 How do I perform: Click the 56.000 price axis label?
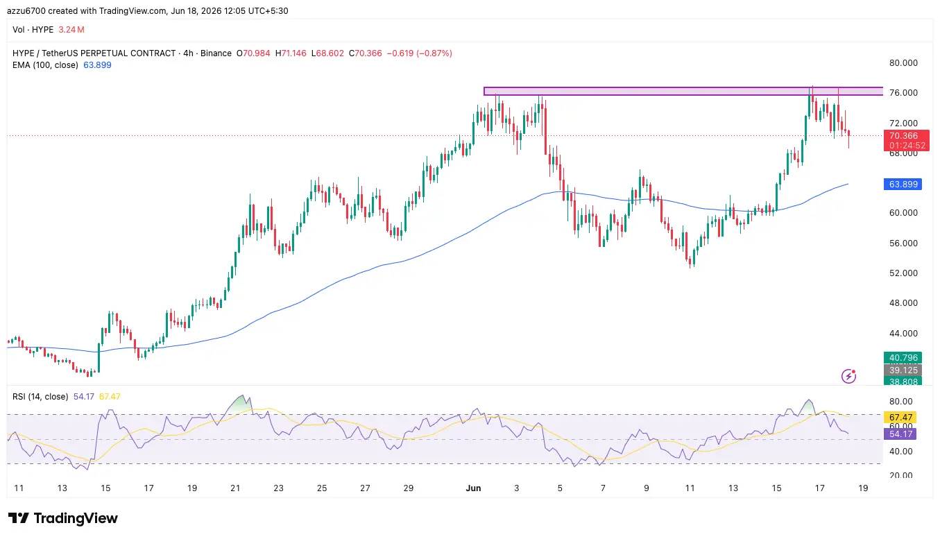tap(903, 243)
